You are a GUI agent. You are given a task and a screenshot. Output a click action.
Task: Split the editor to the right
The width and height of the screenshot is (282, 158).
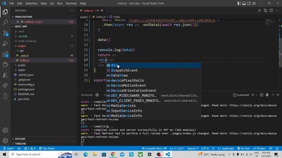click(x=271, y=11)
